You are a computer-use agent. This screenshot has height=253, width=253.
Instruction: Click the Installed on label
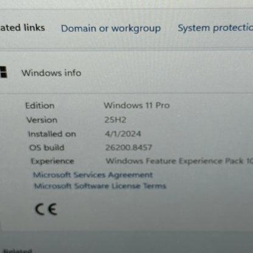pos(52,134)
